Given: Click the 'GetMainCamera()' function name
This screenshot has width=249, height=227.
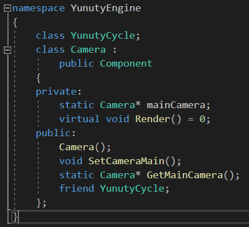Looking at the screenshot, I should point(190,175).
